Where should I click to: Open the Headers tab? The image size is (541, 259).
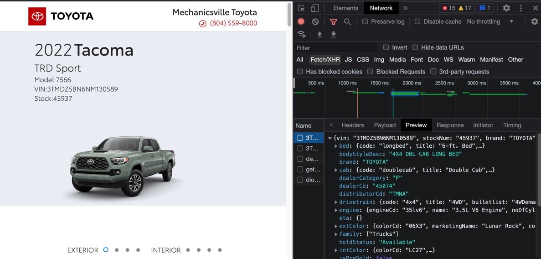click(x=353, y=125)
